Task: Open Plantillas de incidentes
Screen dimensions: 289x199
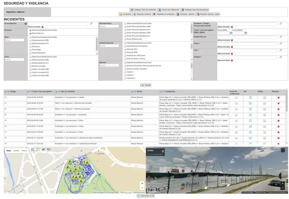Action: [x=164, y=14]
